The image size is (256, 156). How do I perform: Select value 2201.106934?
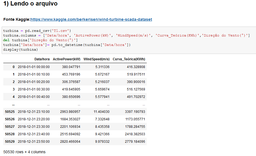coord(70,127)
